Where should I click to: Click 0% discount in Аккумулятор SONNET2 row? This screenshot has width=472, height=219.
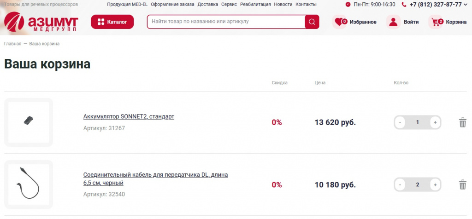pyautogui.click(x=277, y=122)
